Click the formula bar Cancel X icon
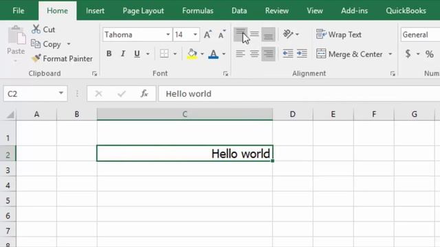 98,93
